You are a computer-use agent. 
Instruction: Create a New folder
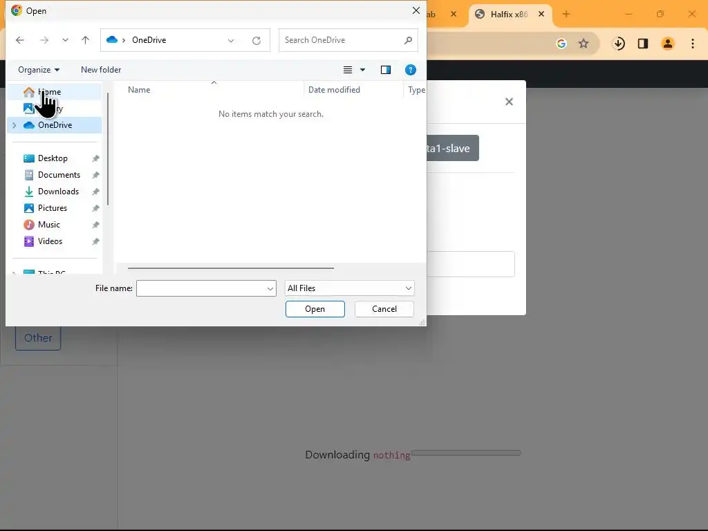click(x=101, y=70)
